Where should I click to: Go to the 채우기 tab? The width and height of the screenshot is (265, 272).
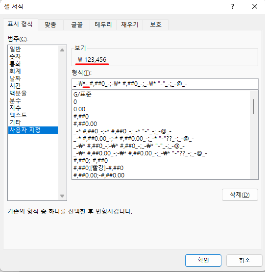coord(129,25)
